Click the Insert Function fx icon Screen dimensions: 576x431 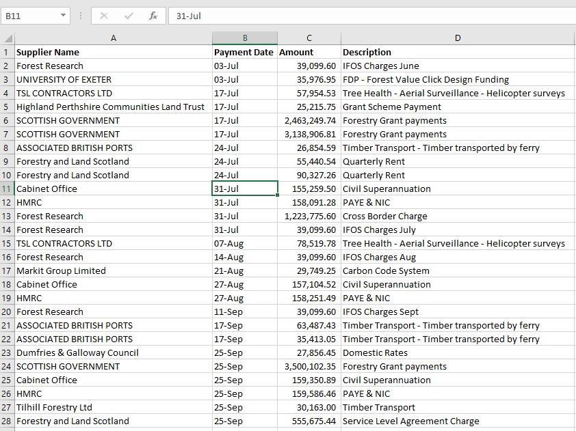[x=153, y=16]
